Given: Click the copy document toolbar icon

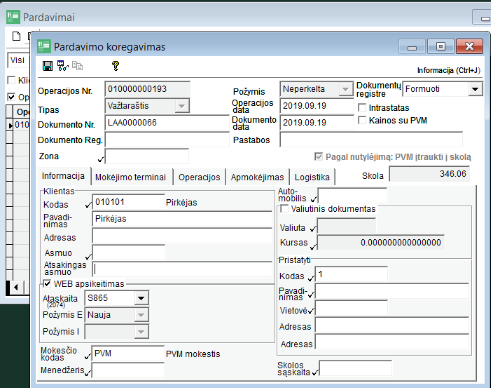Looking at the screenshot, I should pos(77,65).
